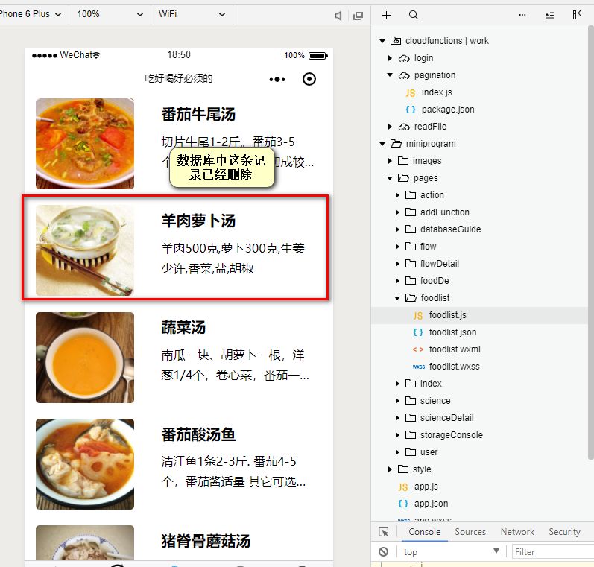Open the 番茄牛尾汤 dish thumbnail
This screenshot has height=567, width=594.
[85, 144]
